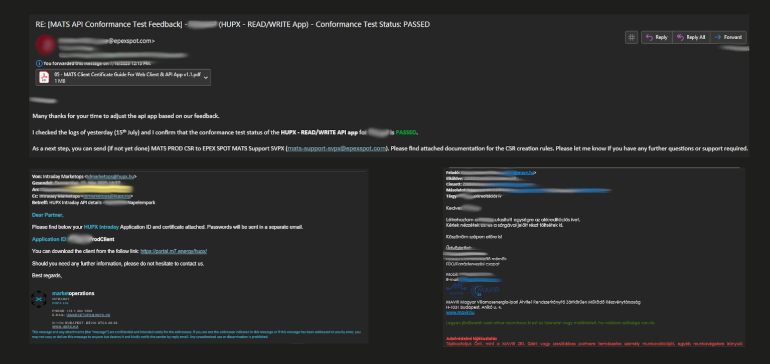Click the IDMARKETOPS@HUPX.HU signature email link

(88, 315)
